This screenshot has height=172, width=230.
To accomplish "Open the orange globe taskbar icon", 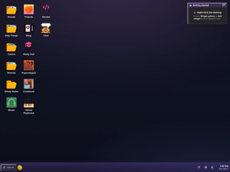I will tap(20, 167).
